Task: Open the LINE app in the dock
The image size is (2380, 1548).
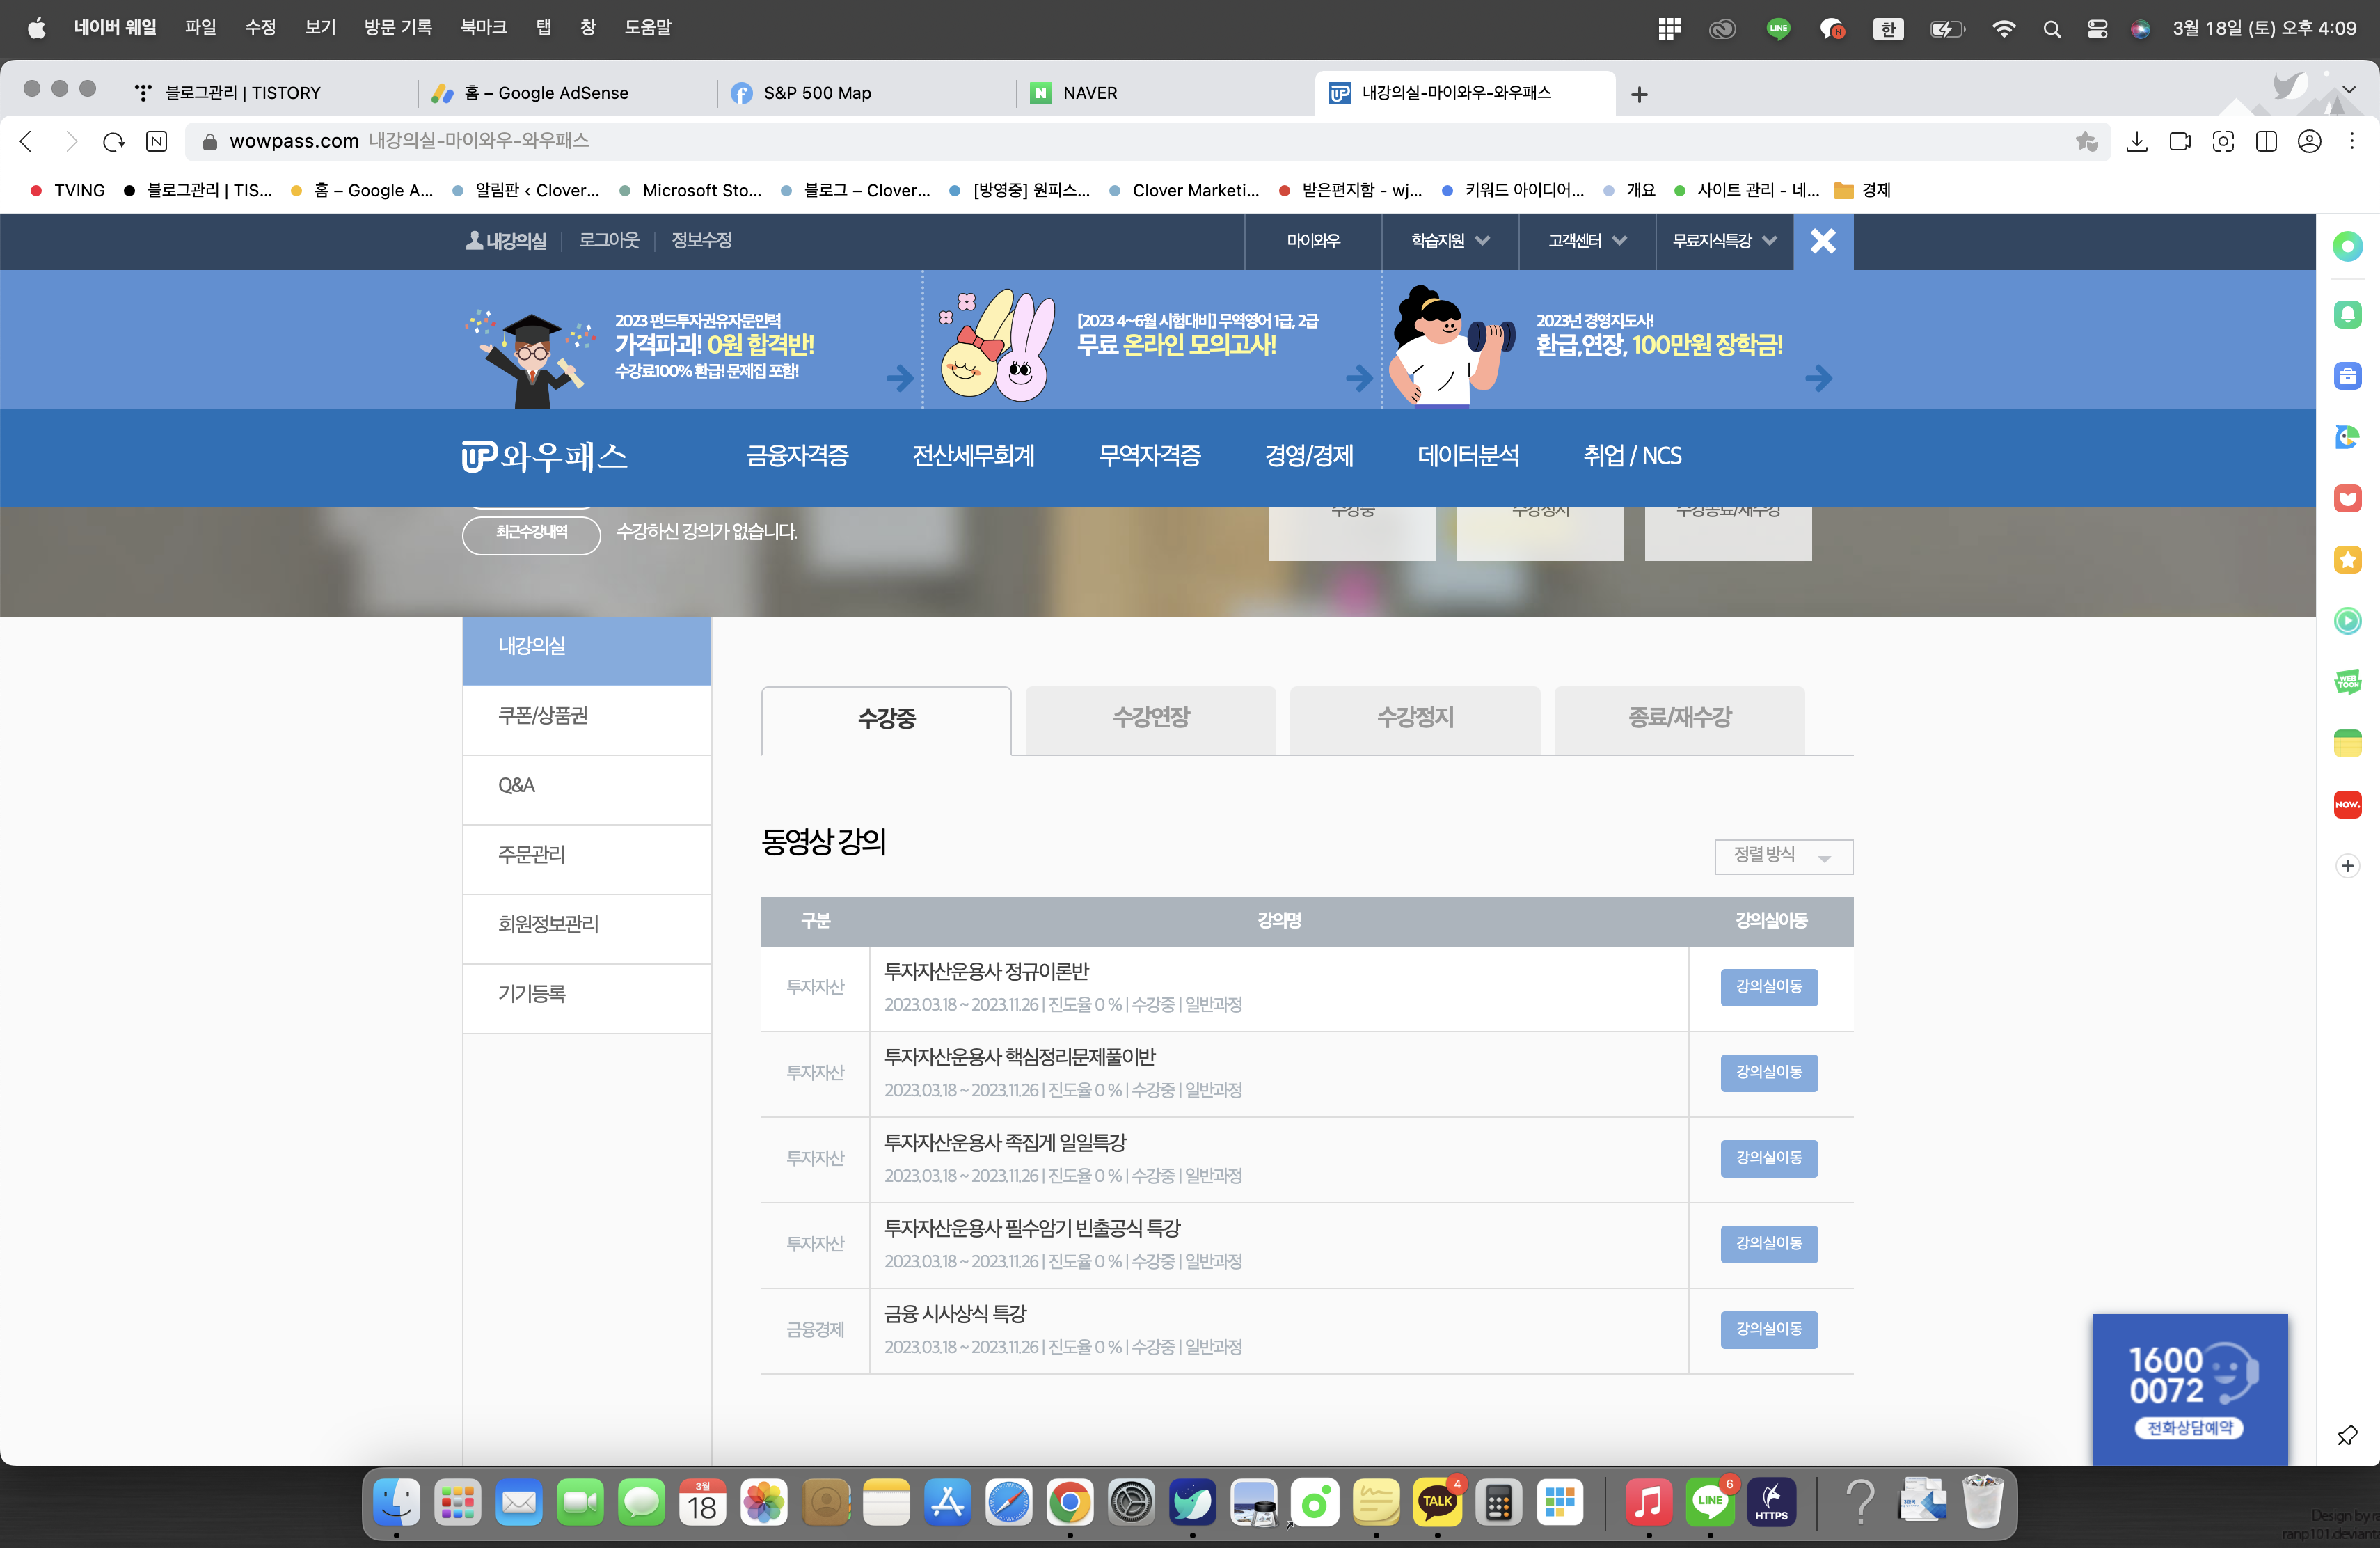Action: (x=1710, y=1502)
